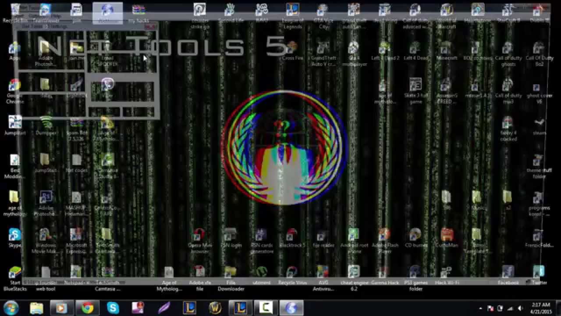Viewport: 561px width, 316px height.
Task: Open Google Chrome from the taskbar
Action: click(x=87, y=308)
